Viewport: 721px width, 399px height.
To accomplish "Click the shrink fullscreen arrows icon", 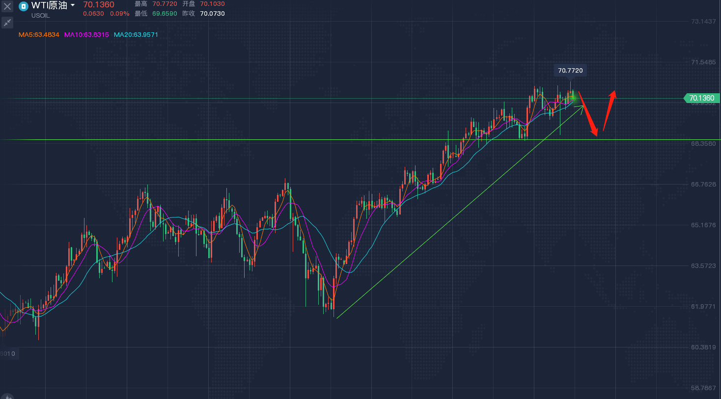I will click(7, 23).
